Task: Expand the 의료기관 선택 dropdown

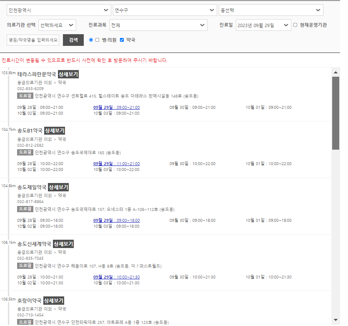Action: (x=57, y=25)
